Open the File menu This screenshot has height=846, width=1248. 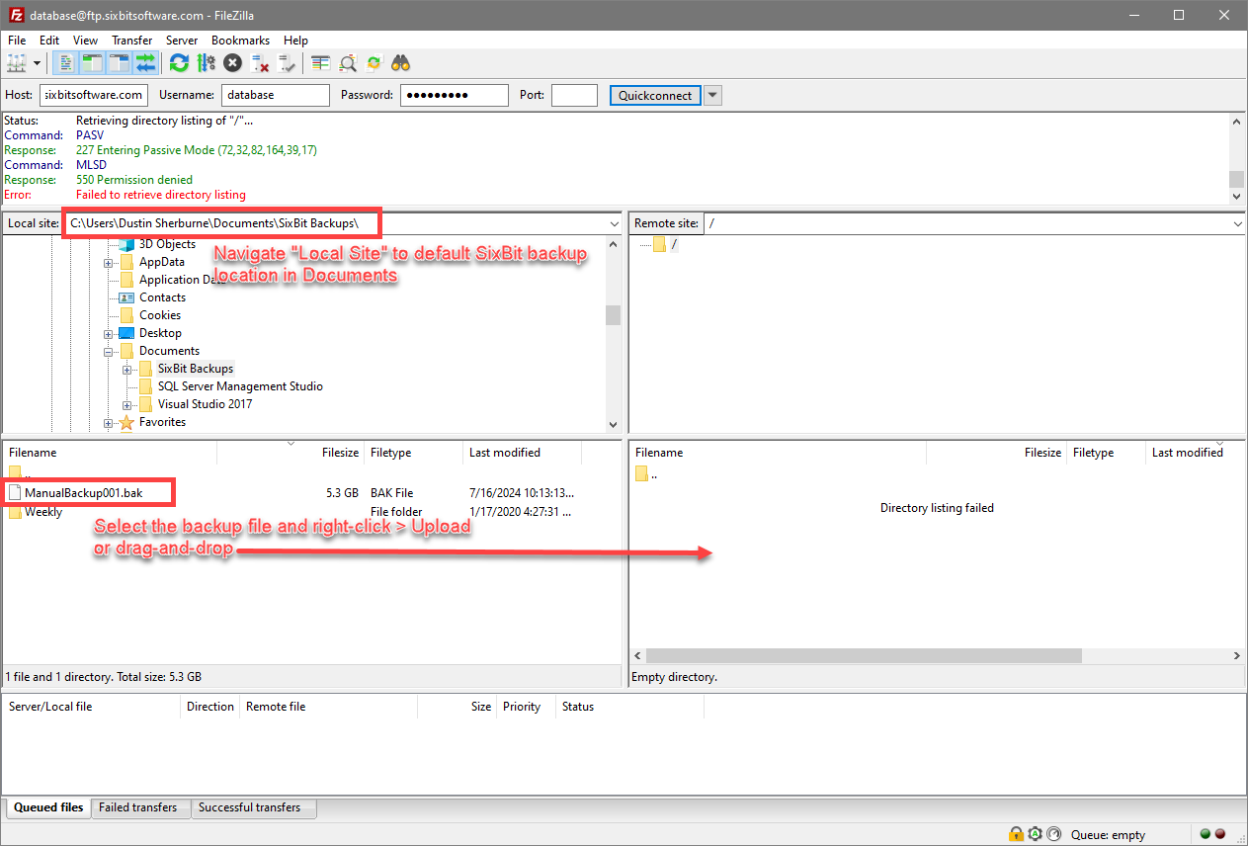point(17,41)
